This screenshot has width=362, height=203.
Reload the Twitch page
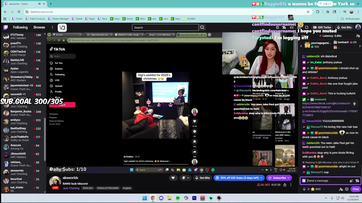[x=19, y=12]
